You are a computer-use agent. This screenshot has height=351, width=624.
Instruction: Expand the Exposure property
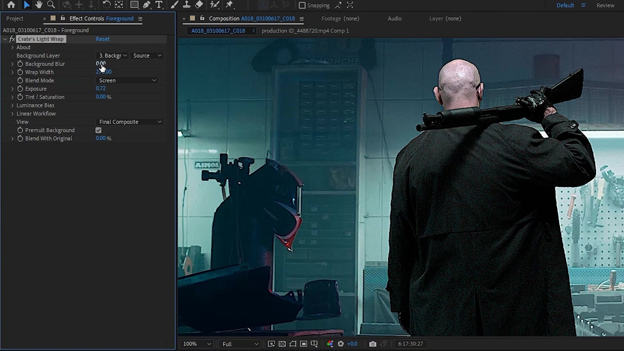pos(12,89)
